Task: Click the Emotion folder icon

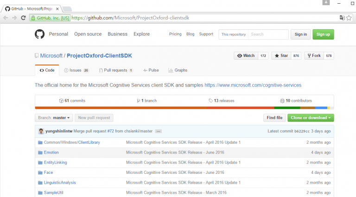Action: [40, 152]
